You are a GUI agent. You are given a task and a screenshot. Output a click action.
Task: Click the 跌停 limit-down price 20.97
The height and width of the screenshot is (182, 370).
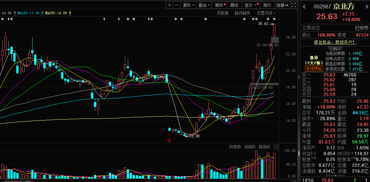pyautogui.click(x=363, y=136)
